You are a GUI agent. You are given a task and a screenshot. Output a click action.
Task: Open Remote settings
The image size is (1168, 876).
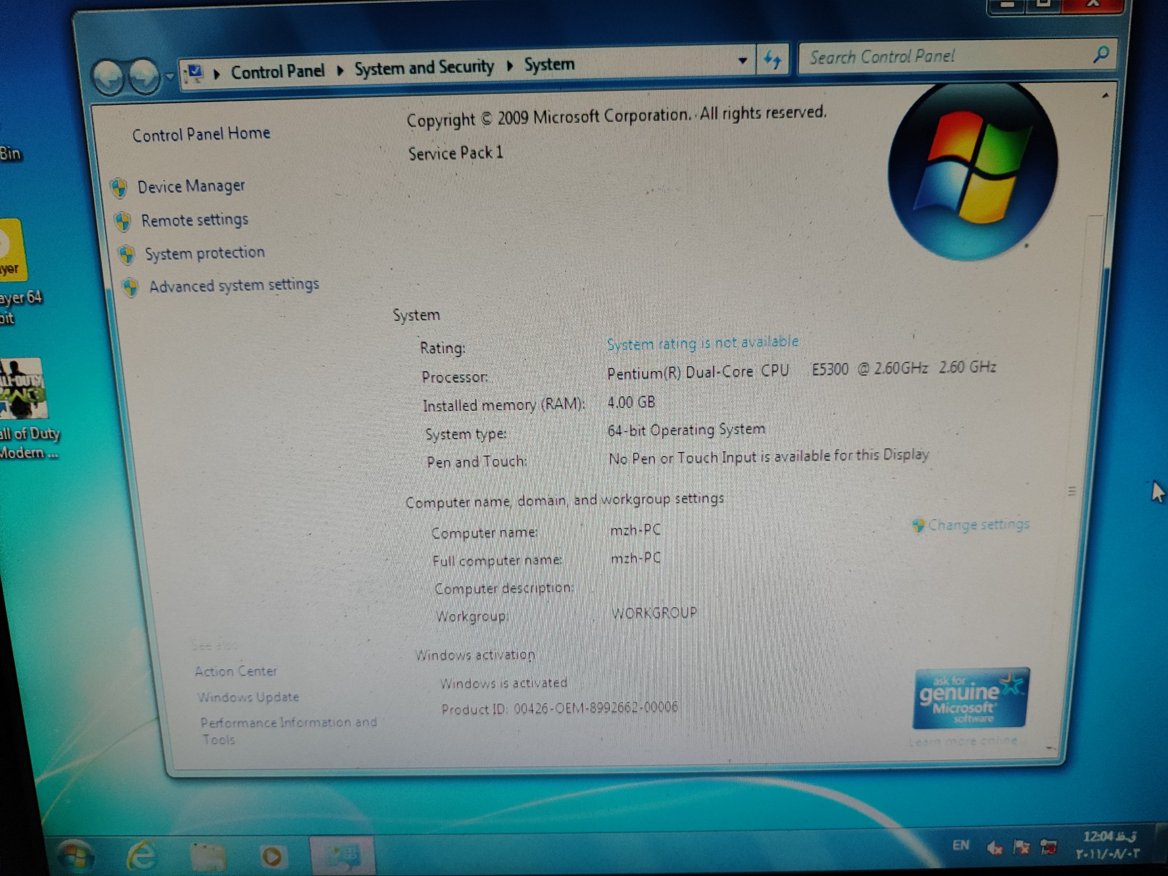pos(194,219)
